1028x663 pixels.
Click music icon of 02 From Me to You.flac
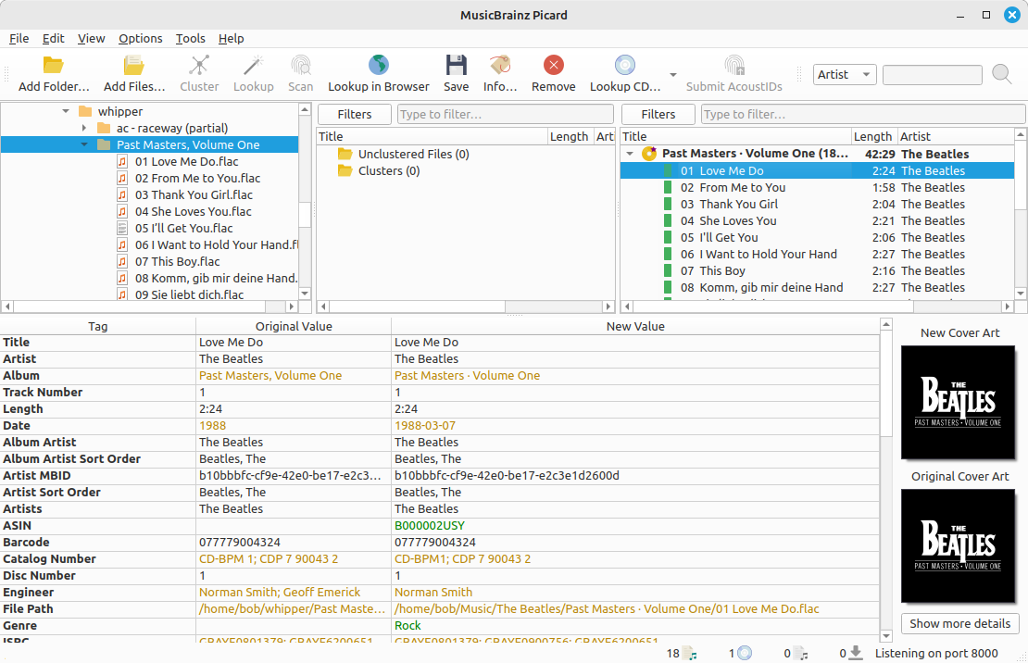point(122,179)
